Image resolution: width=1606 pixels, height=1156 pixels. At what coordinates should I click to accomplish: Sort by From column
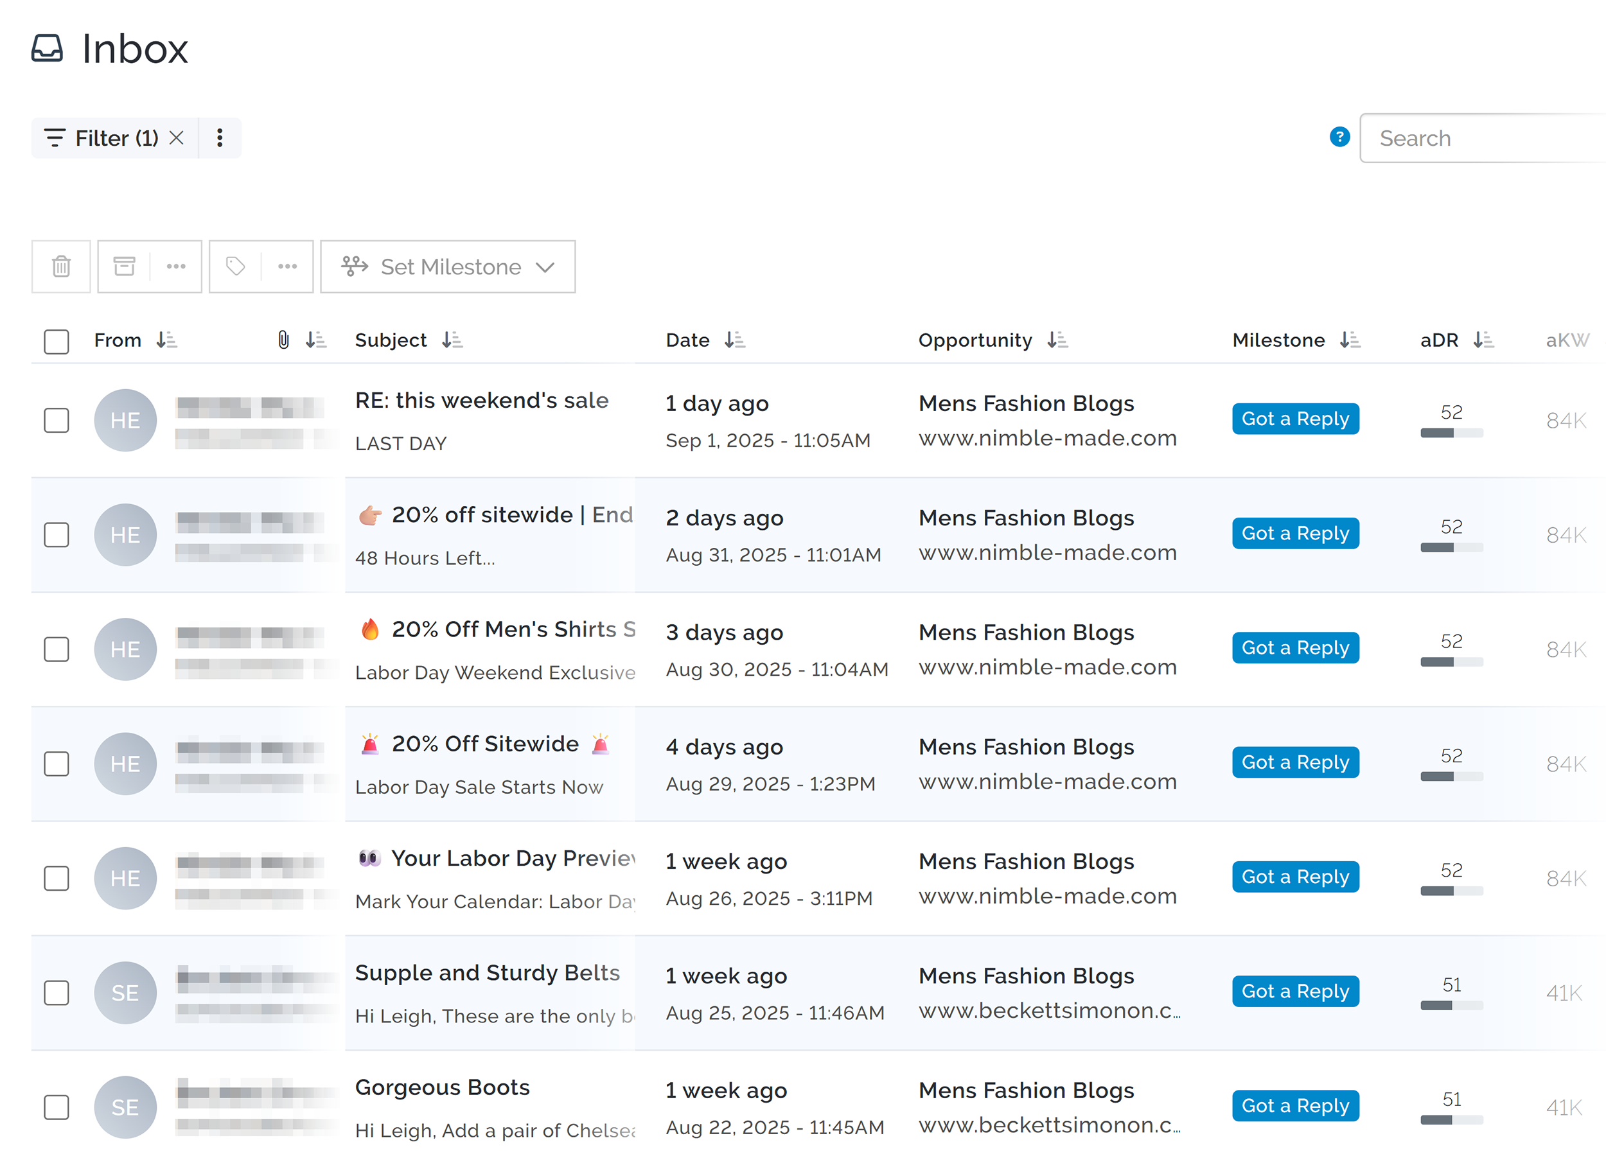[167, 340]
